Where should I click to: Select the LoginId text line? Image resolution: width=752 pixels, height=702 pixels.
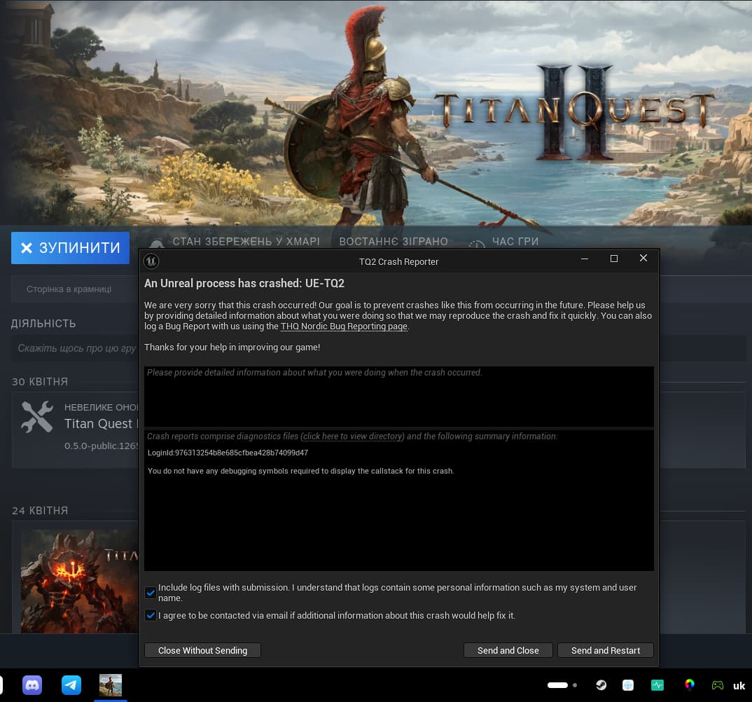pyautogui.click(x=228, y=453)
